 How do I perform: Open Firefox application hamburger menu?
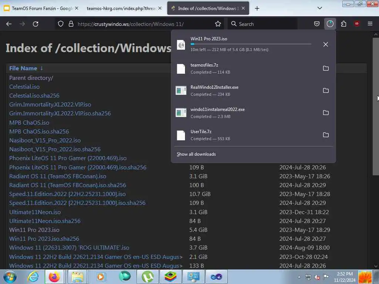[x=370, y=24]
